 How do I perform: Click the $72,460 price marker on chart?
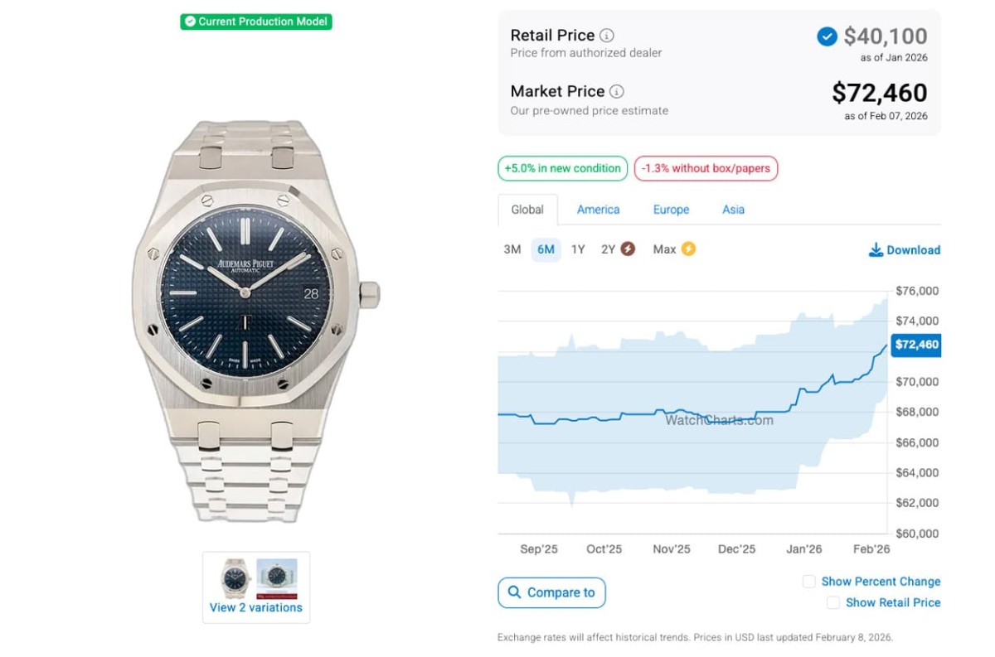[x=915, y=345]
